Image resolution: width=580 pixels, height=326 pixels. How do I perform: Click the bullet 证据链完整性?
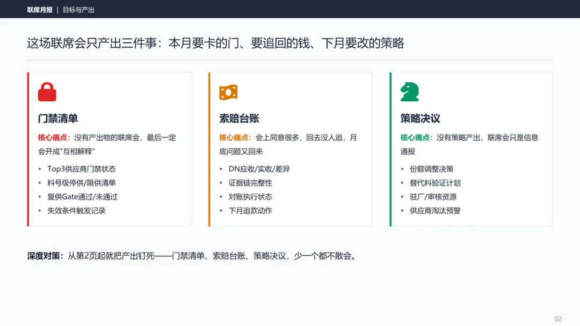(250, 183)
